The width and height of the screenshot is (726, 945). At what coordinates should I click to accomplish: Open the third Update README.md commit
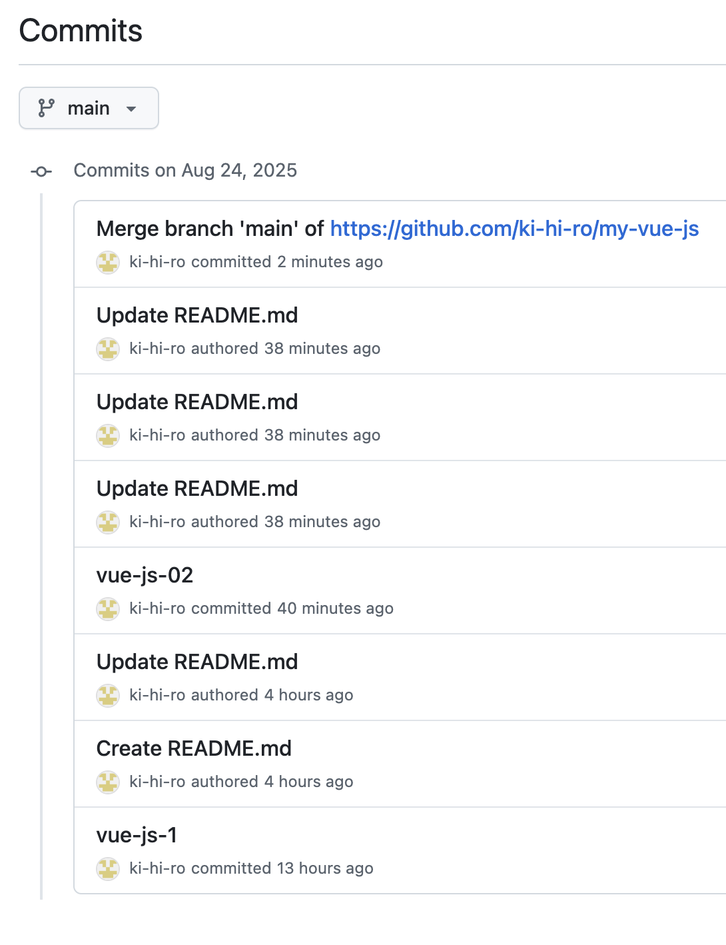coord(197,488)
